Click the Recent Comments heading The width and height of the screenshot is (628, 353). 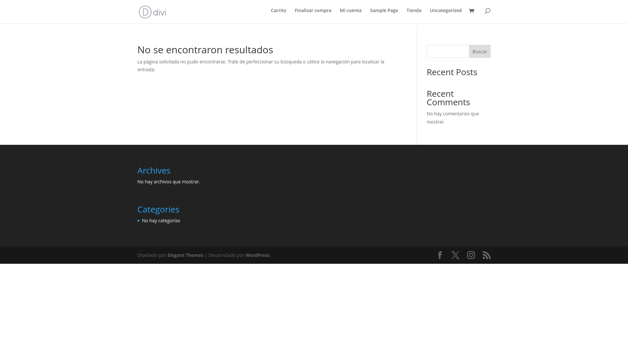tap(448, 98)
